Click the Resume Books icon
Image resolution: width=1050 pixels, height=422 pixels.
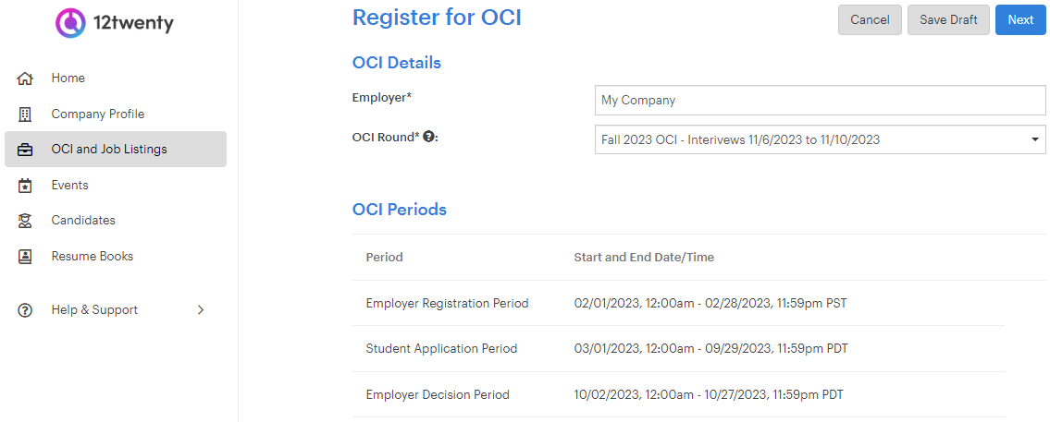[x=25, y=256]
